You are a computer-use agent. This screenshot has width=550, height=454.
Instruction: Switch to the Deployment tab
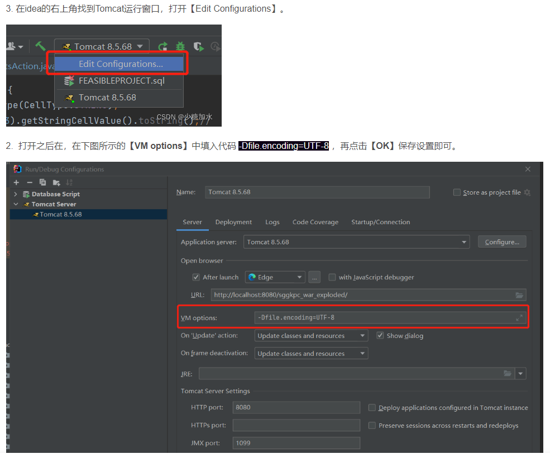click(233, 222)
